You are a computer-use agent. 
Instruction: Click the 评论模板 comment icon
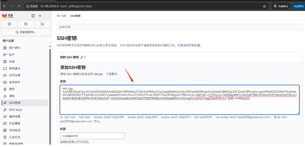click(5, 123)
